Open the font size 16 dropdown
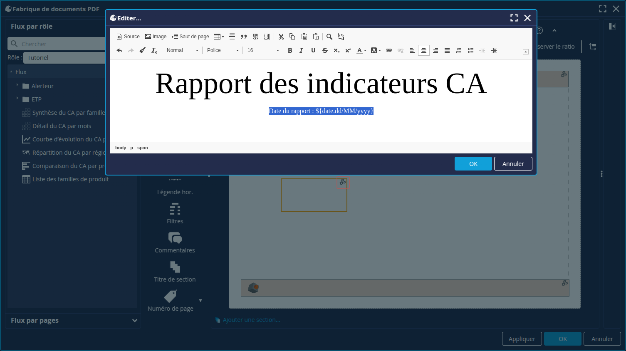 pos(263,50)
